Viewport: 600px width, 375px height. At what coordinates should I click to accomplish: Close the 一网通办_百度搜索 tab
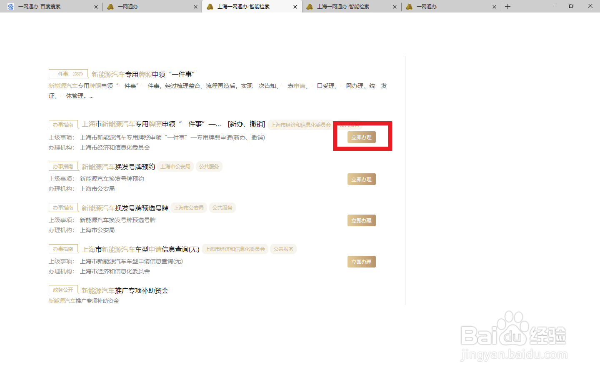click(96, 6)
